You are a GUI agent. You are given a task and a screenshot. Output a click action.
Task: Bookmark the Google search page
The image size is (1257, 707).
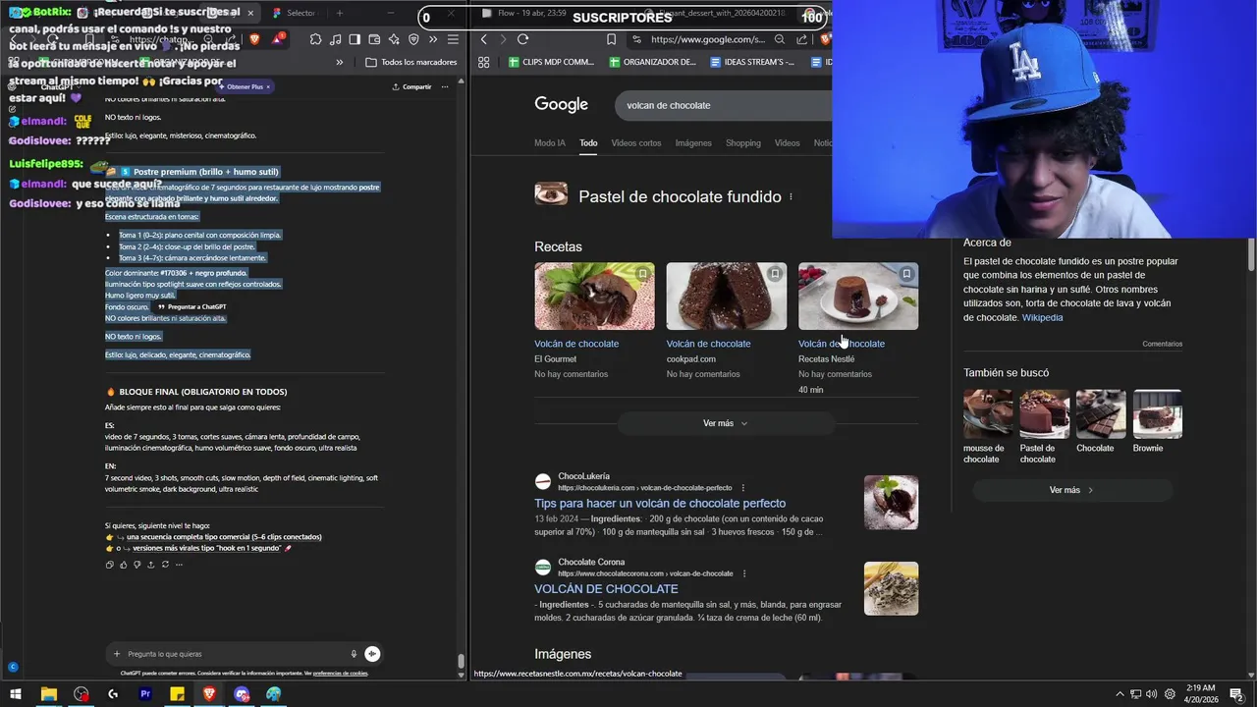click(611, 39)
